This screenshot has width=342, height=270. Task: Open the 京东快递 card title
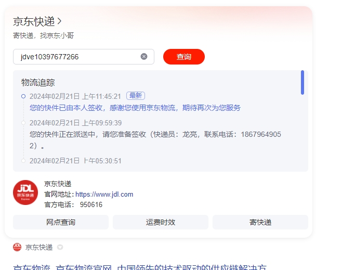[x=34, y=21]
